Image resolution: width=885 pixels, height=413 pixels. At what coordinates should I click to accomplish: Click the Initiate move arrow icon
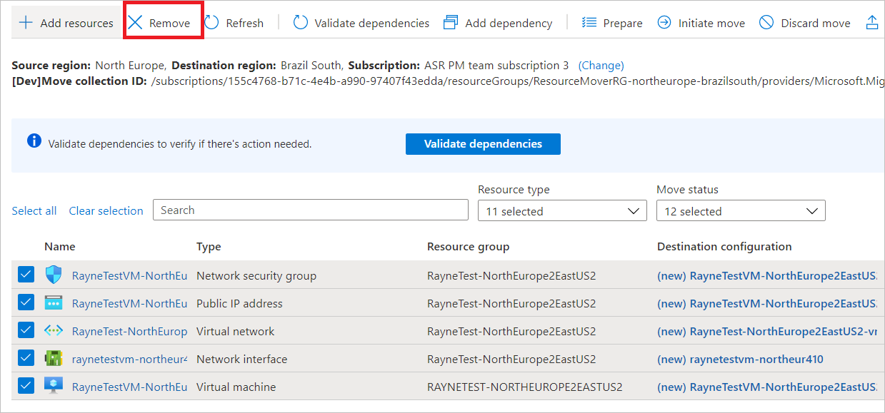664,23
